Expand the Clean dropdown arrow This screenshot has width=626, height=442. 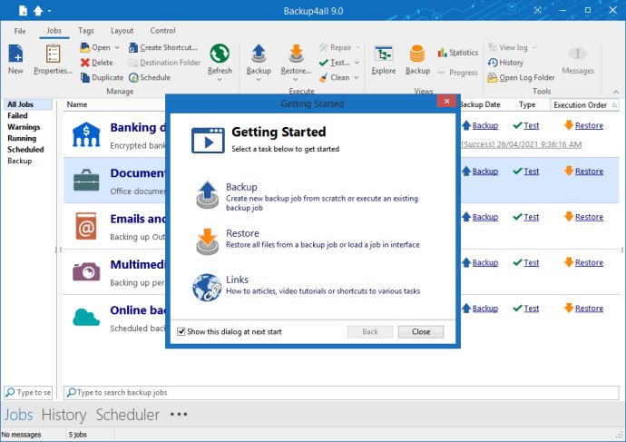(x=357, y=77)
